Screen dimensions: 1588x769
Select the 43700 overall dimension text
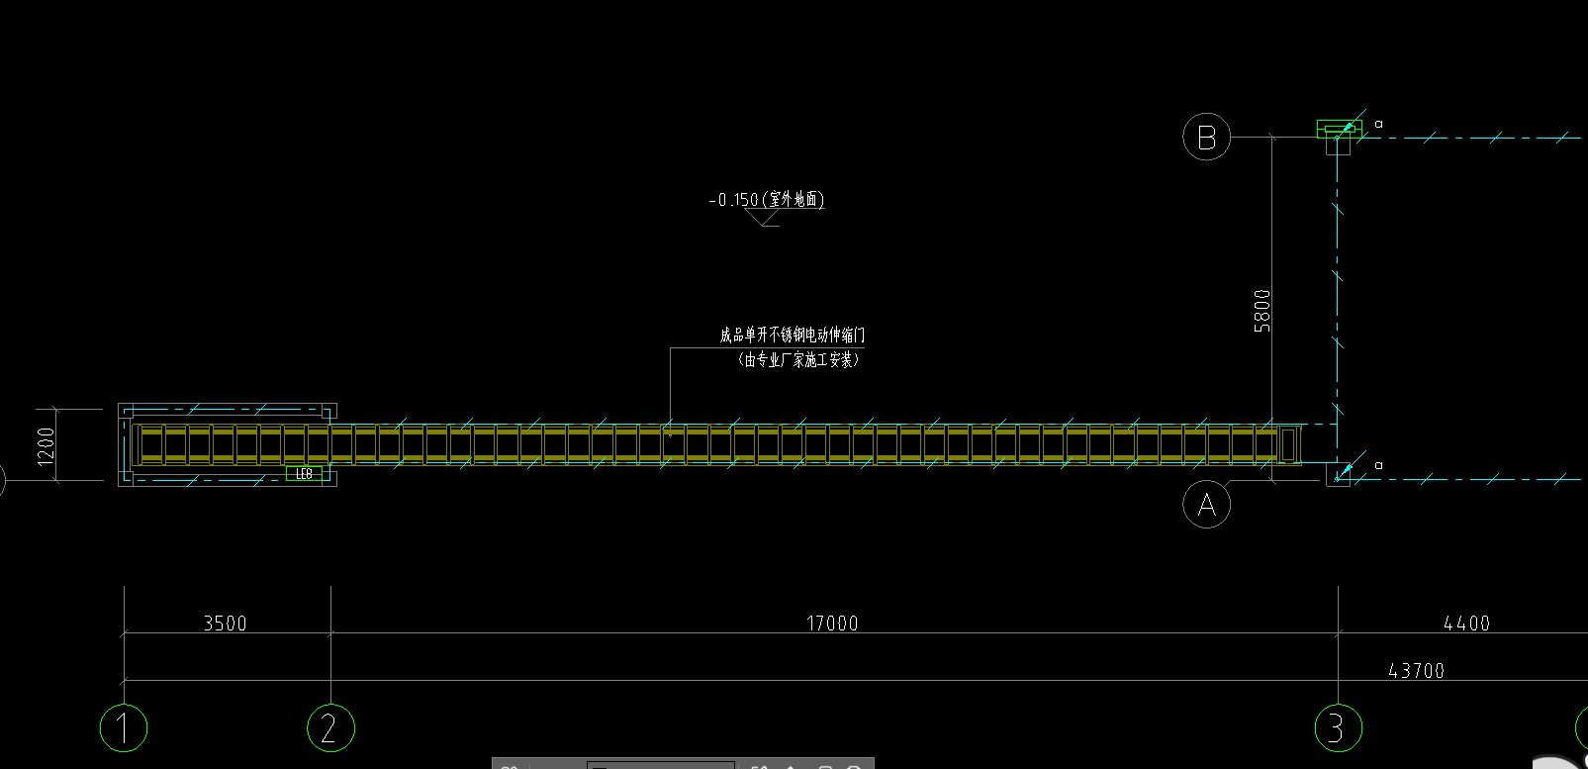(x=1416, y=671)
